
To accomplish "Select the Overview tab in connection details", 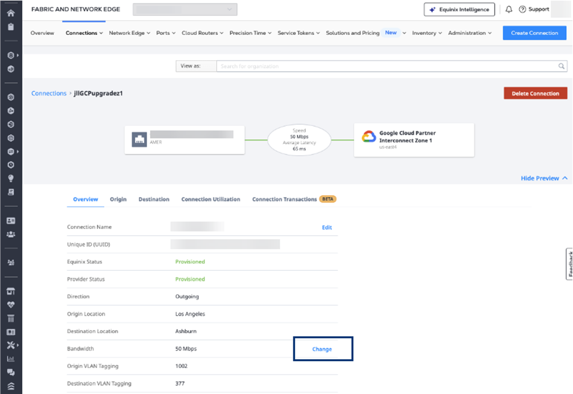I will click(x=85, y=199).
